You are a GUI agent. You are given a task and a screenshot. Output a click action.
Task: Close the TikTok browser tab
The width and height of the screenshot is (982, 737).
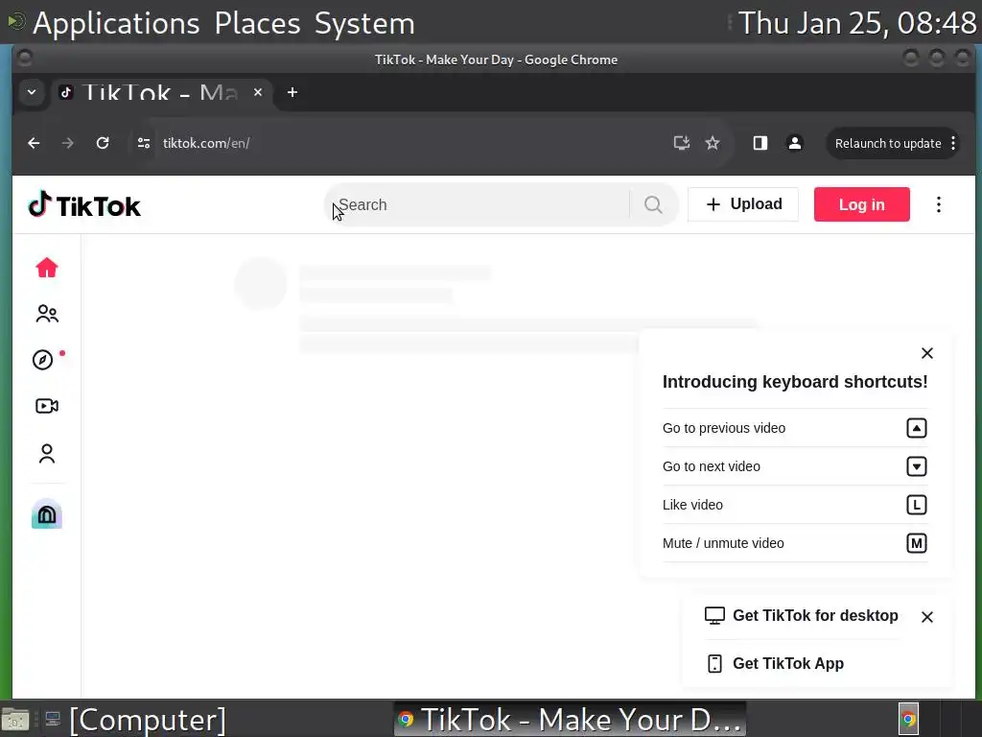[258, 93]
